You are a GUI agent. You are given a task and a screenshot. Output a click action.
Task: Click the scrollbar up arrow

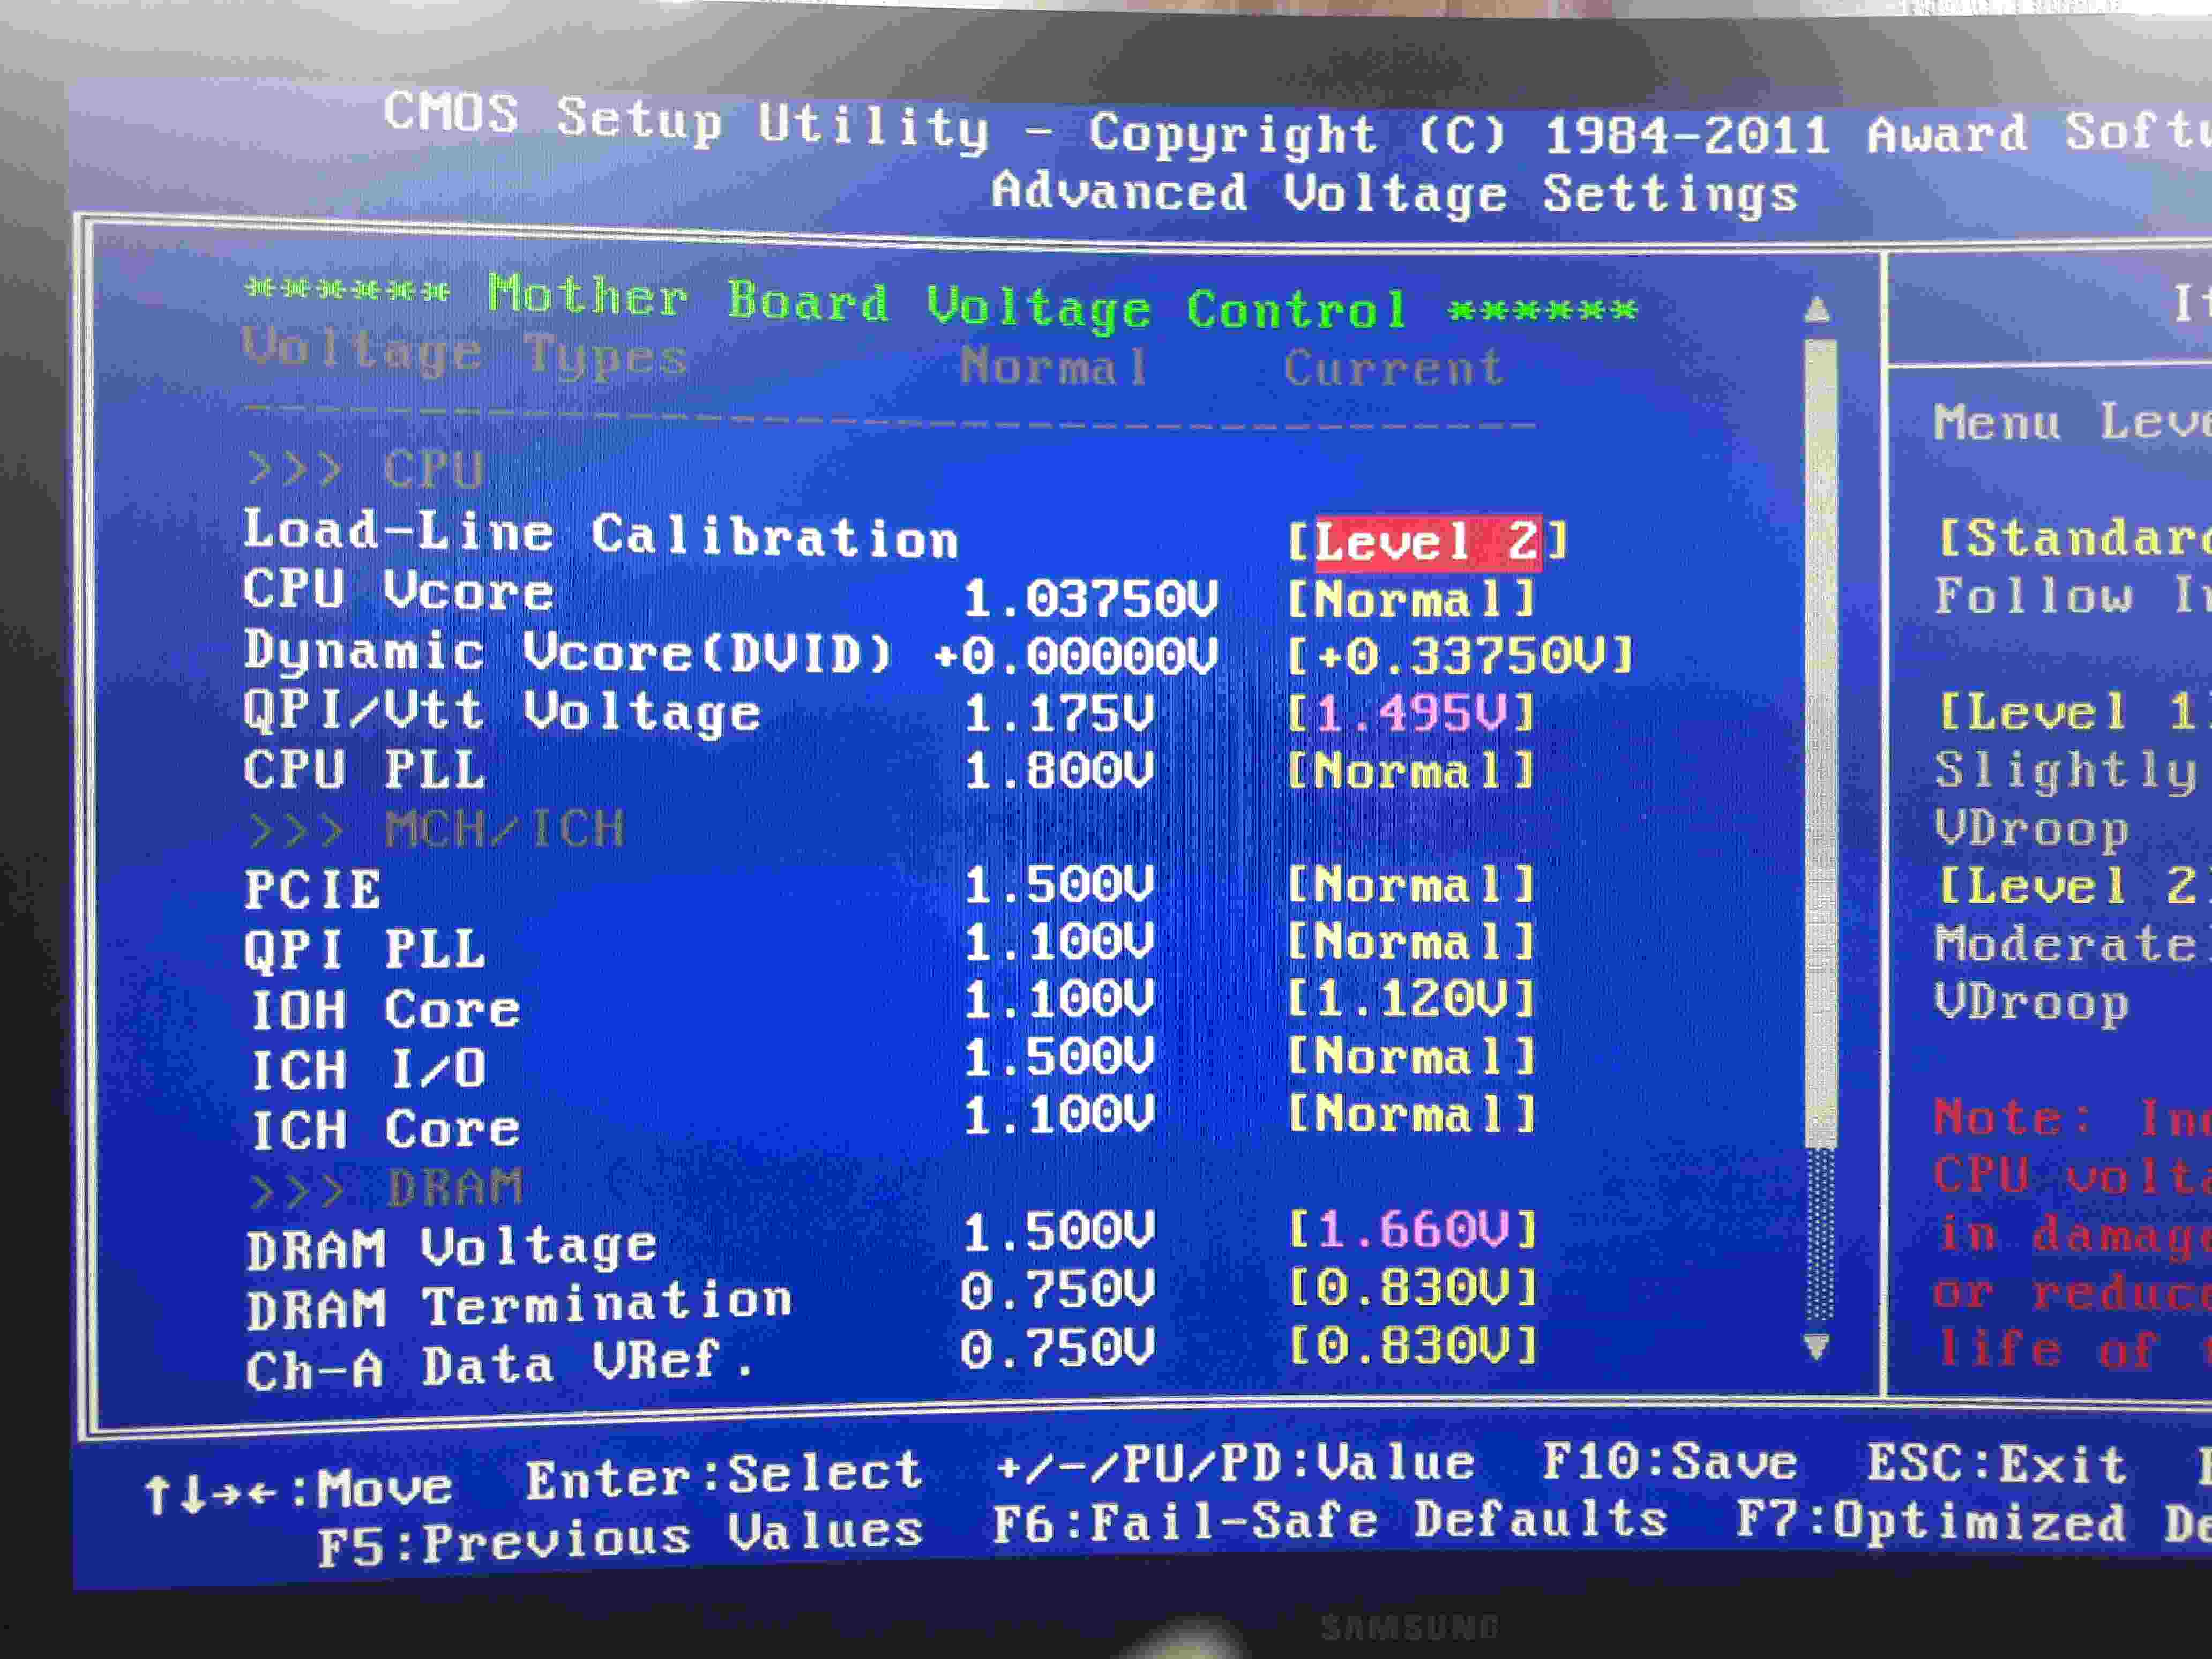(1817, 311)
